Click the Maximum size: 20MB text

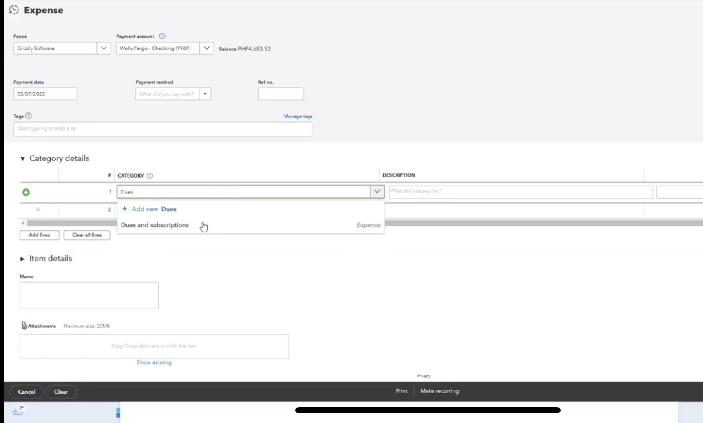click(x=86, y=326)
